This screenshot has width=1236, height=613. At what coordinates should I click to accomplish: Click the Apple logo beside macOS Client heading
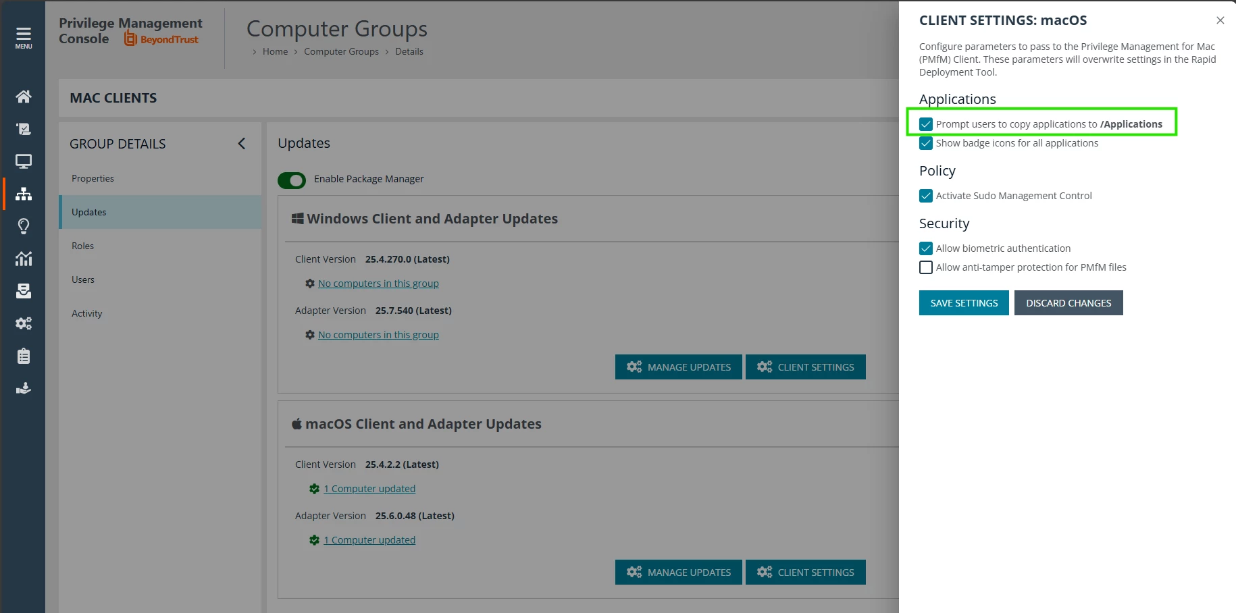pos(297,423)
